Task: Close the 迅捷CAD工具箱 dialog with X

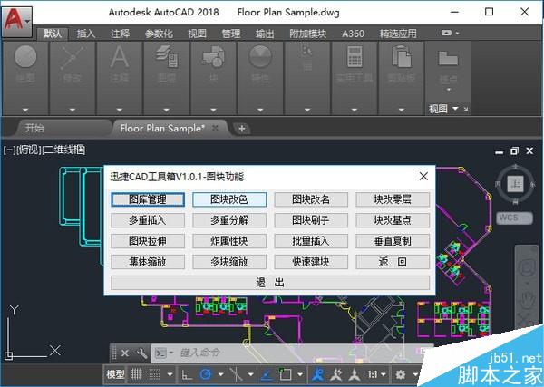Action: click(x=423, y=176)
